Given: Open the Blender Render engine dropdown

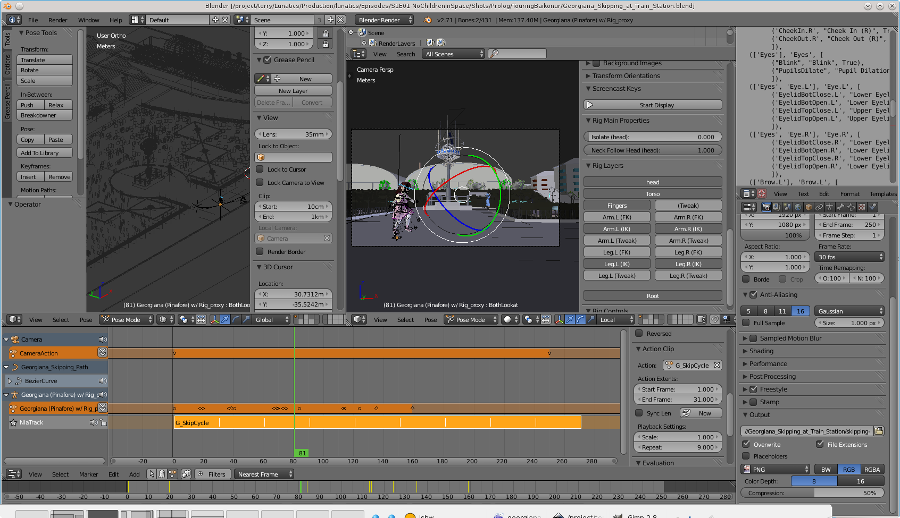Looking at the screenshot, I should pyautogui.click(x=385, y=20).
